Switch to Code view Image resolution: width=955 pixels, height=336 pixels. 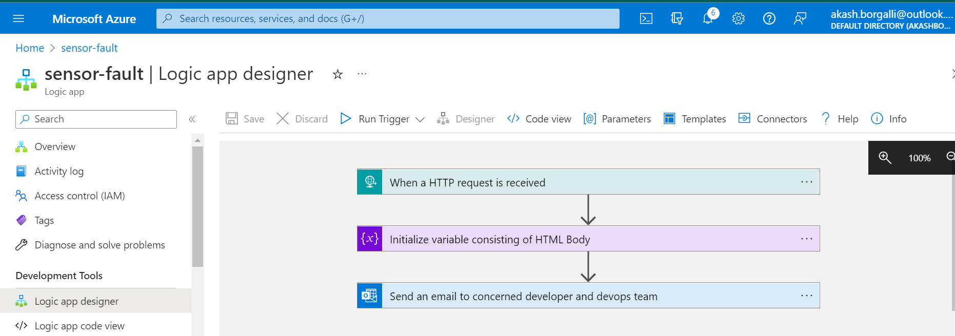(539, 119)
